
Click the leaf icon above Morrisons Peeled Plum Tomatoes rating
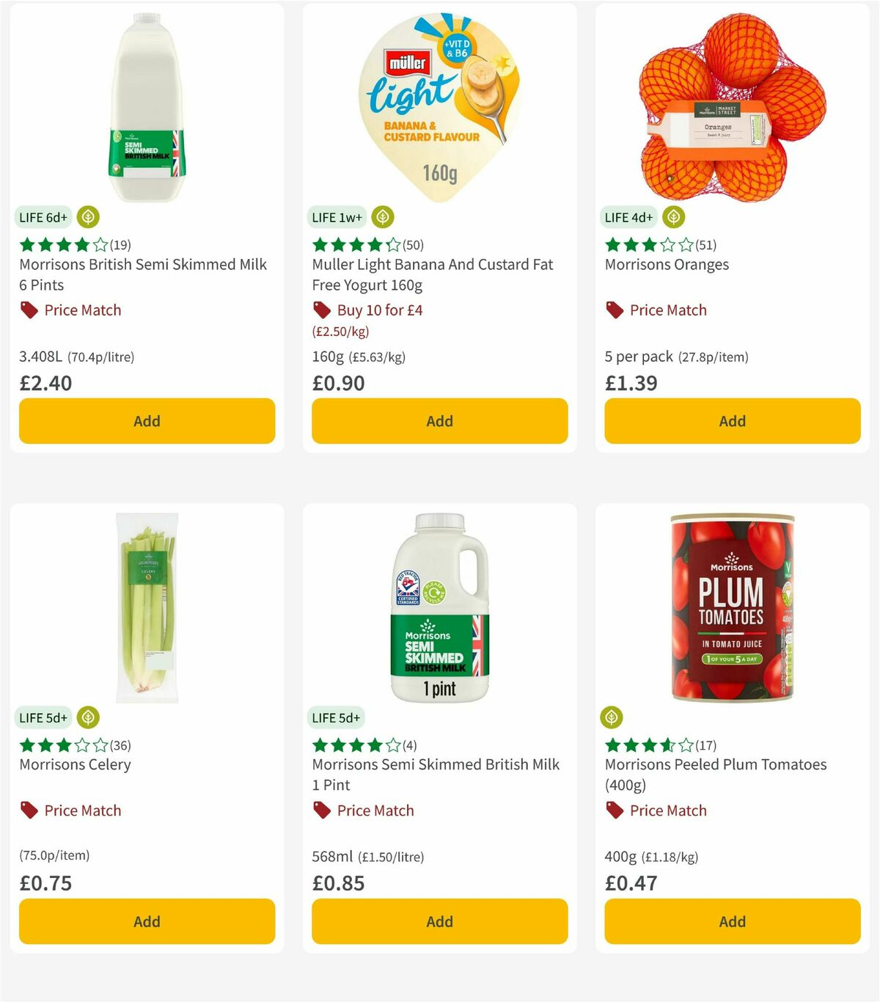613,717
